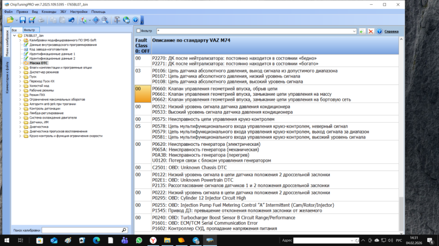Click the Поиск калибровки input field
The image size is (439, 246).
[x=82, y=230]
